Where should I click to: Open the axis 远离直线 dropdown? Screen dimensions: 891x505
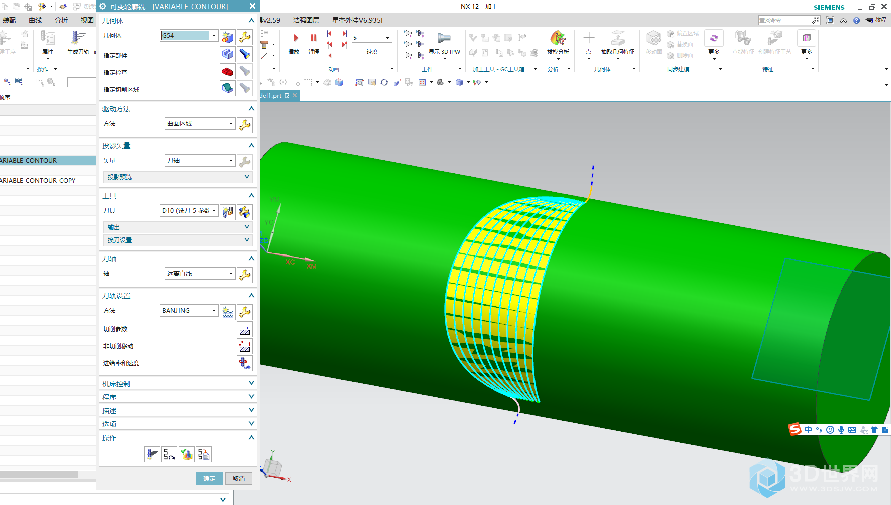[231, 274]
